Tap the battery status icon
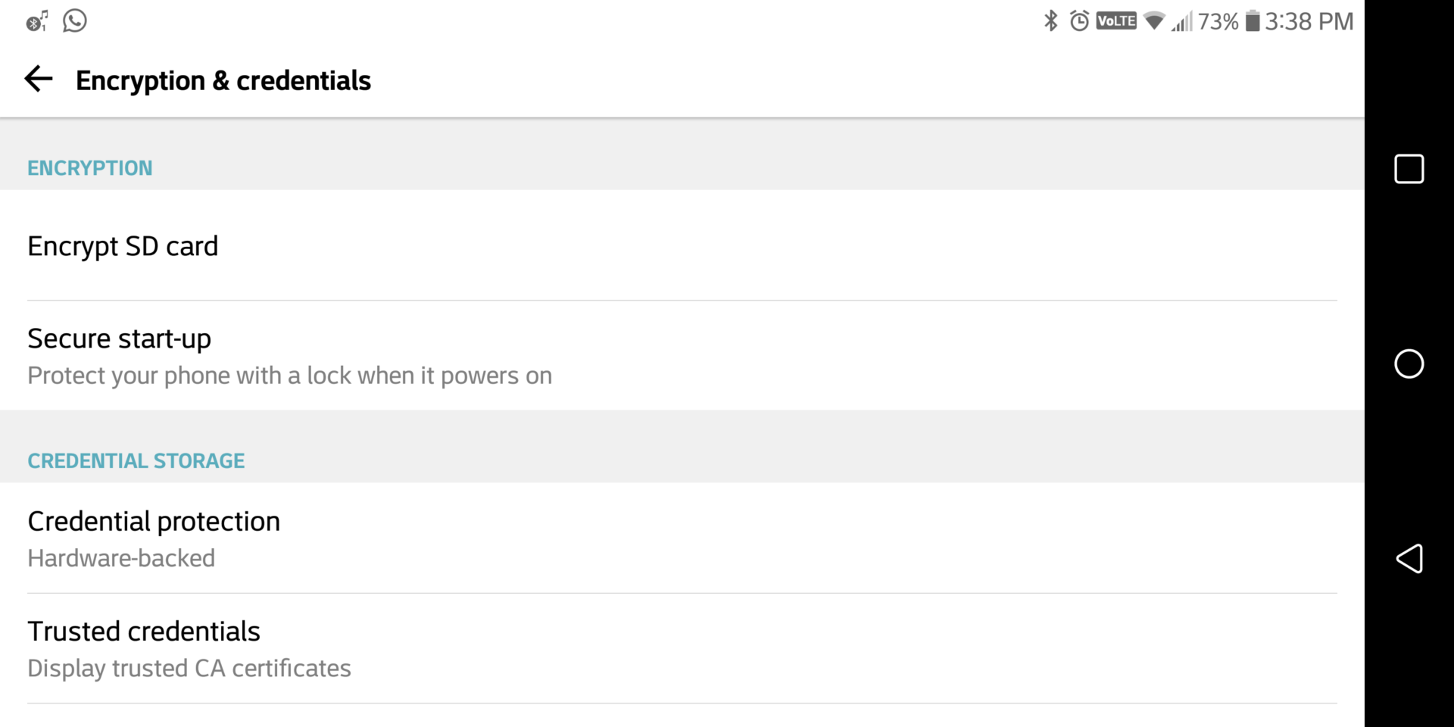The width and height of the screenshot is (1454, 727). [1253, 20]
